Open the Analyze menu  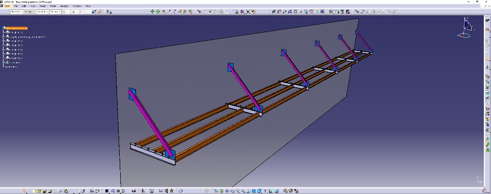point(64,6)
